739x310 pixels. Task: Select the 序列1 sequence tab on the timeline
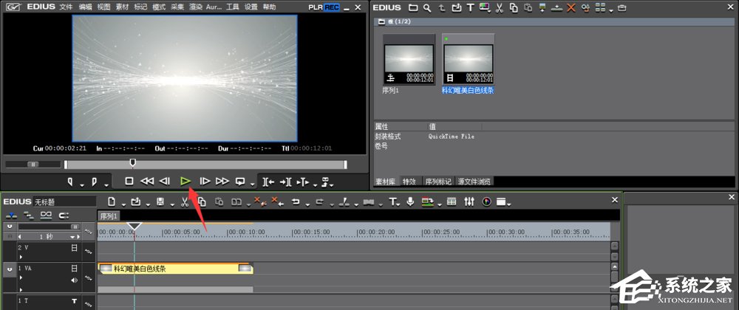(x=109, y=216)
